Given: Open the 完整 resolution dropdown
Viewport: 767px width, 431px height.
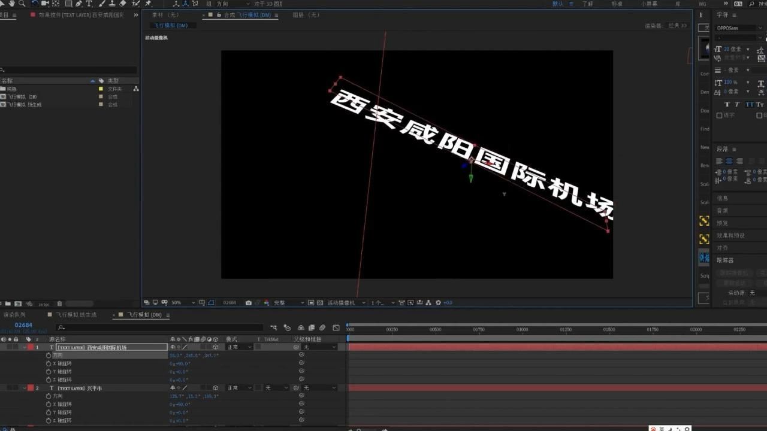Looking at the screenshot, I should click(x=289, y=303).
